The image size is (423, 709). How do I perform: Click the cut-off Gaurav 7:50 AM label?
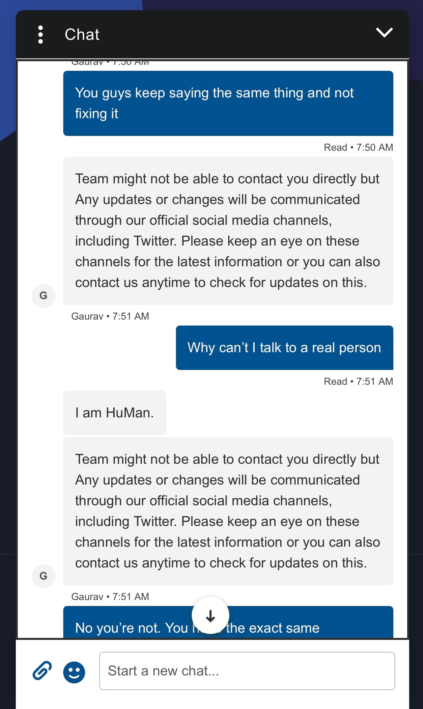click(110, 63)
